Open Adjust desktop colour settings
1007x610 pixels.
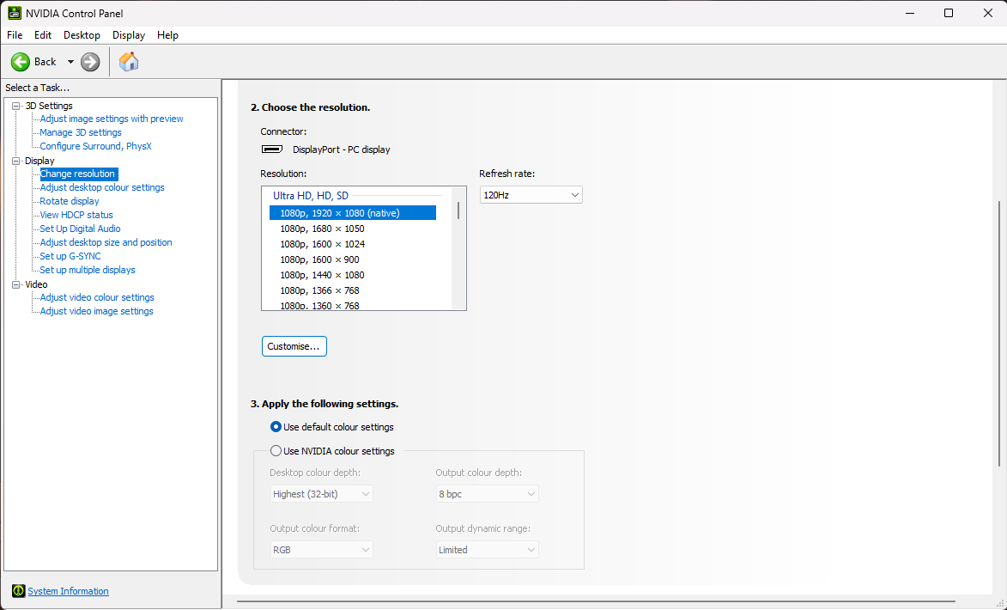click(x=102, y=187)
